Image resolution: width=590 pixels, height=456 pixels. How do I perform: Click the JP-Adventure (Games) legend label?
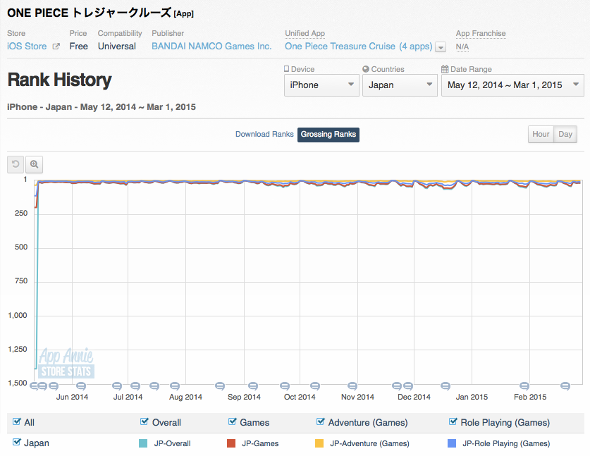(369, 443)
